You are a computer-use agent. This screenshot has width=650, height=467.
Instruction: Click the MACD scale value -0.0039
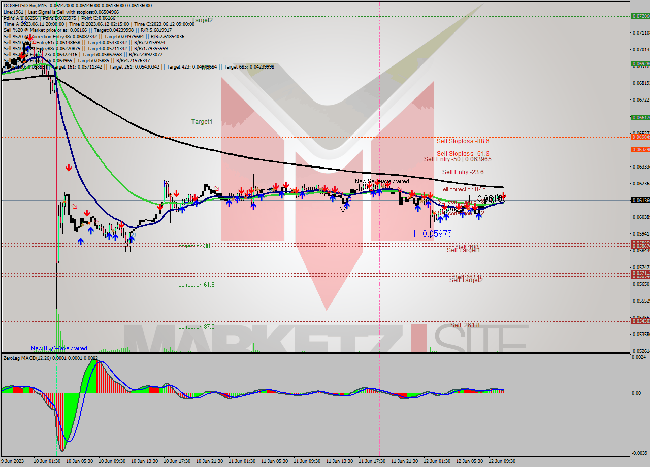640,453
